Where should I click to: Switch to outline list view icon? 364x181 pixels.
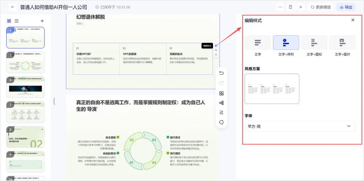(x=17, y=21)
